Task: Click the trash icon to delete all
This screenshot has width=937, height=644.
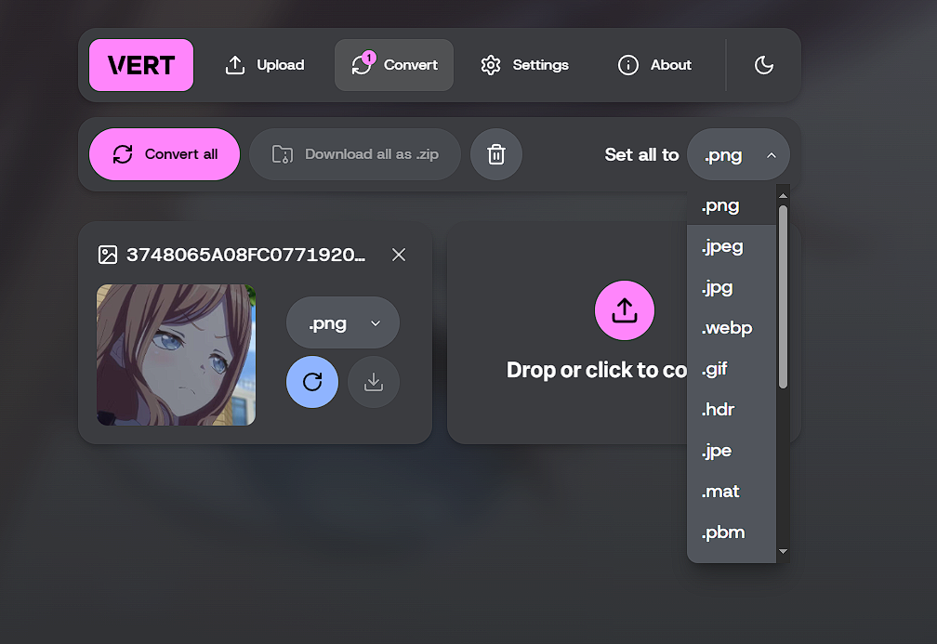Action: pos(496,154)
